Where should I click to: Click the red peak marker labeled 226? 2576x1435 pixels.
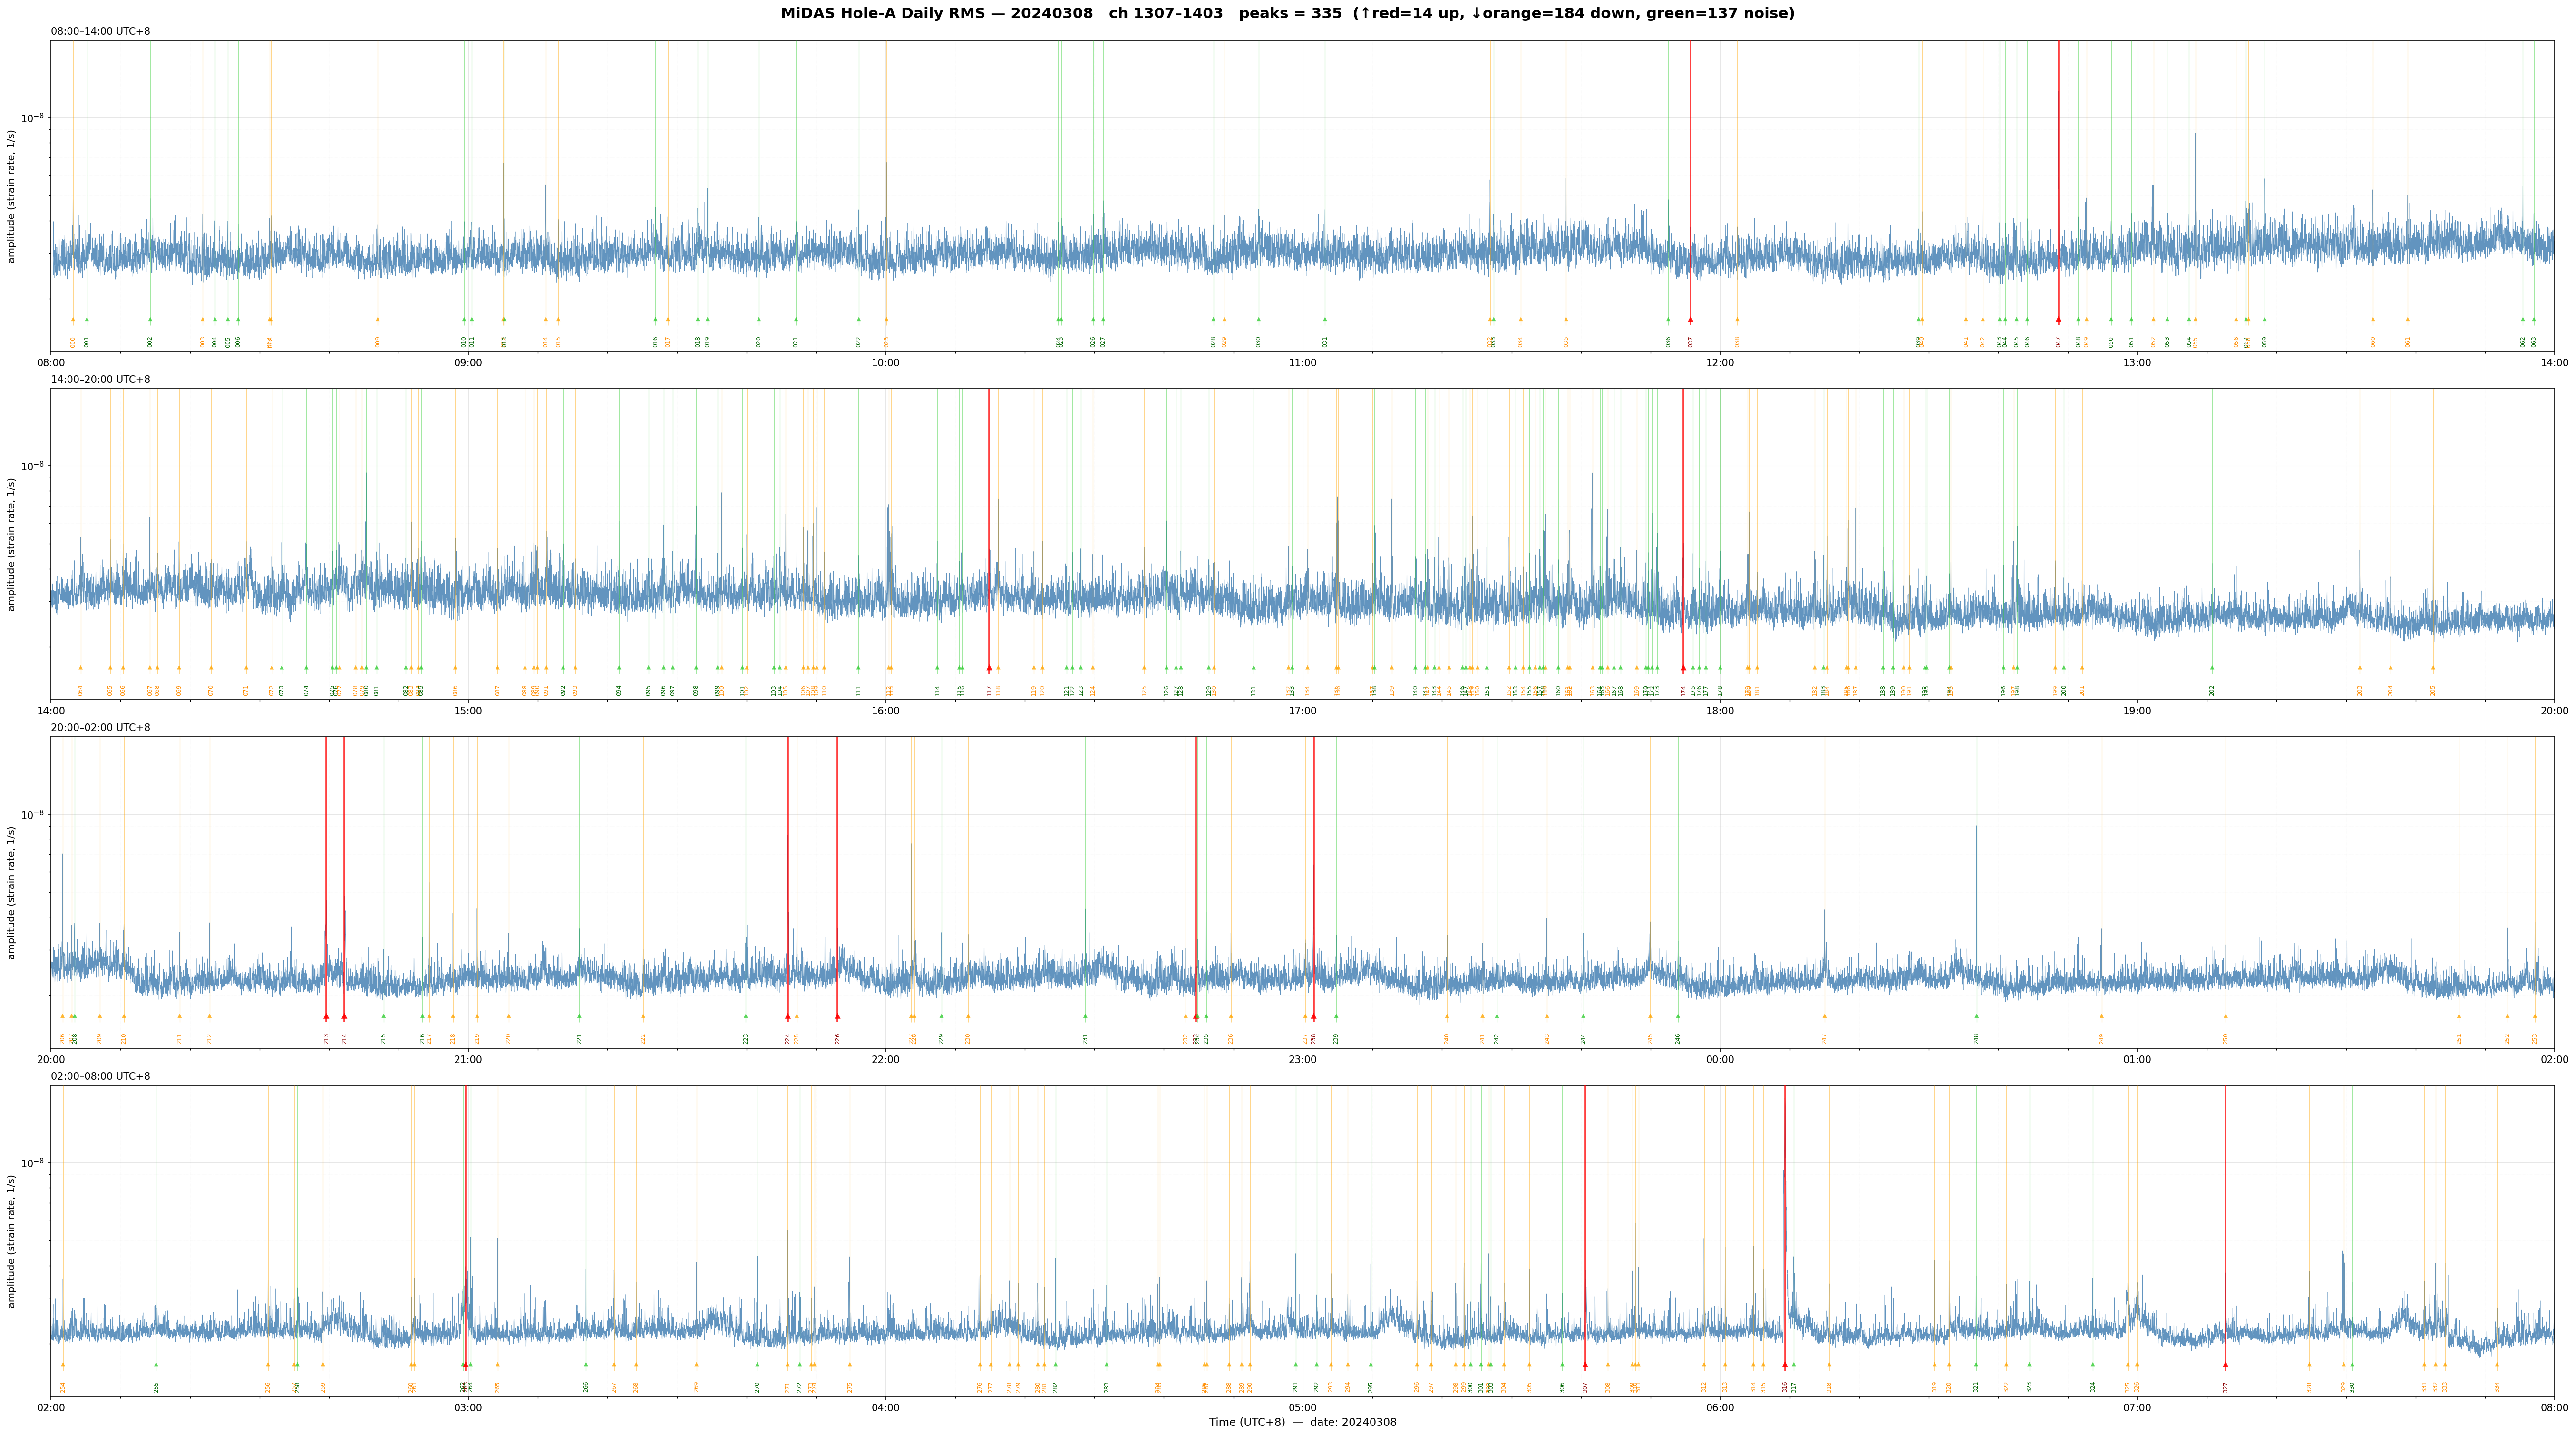837,1016
